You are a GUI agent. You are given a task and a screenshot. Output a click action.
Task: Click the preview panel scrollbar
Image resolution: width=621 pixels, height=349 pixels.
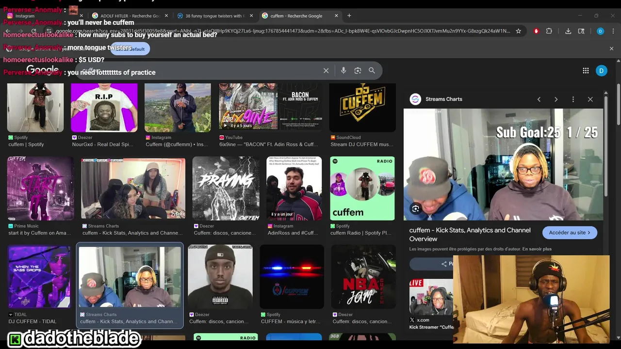tap(606, 145)
